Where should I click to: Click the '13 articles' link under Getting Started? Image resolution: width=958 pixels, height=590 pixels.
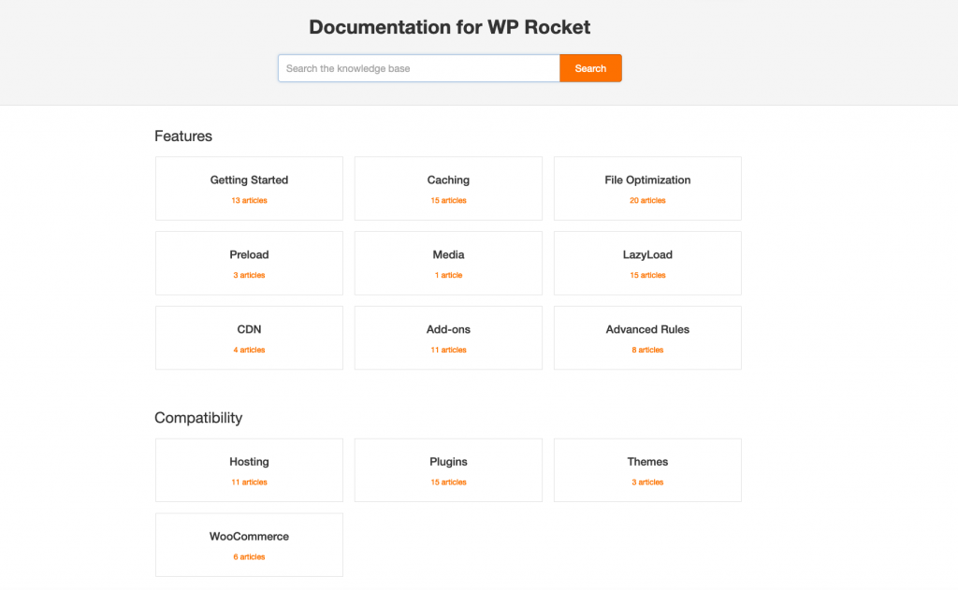[248, 200]
